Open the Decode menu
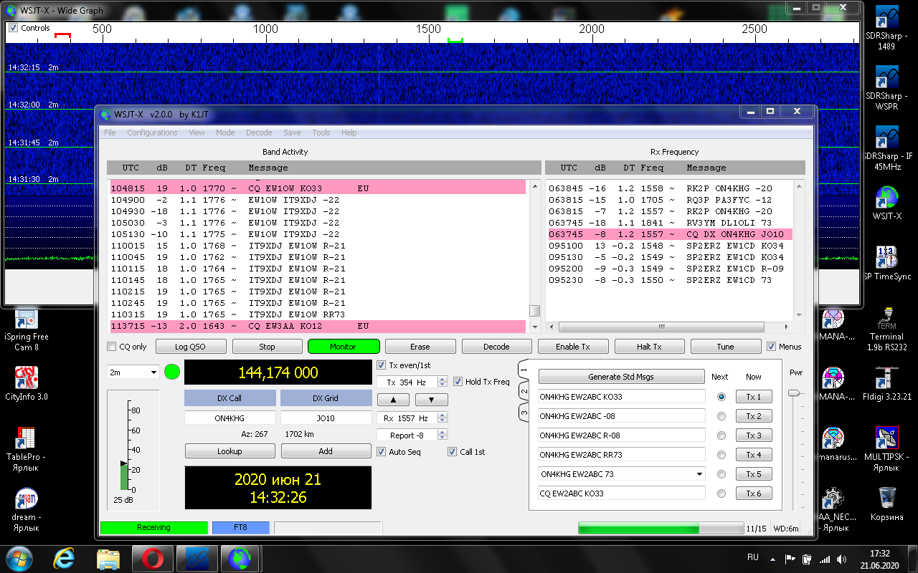This screenshot has width=918, height=573. click(259, 133)
